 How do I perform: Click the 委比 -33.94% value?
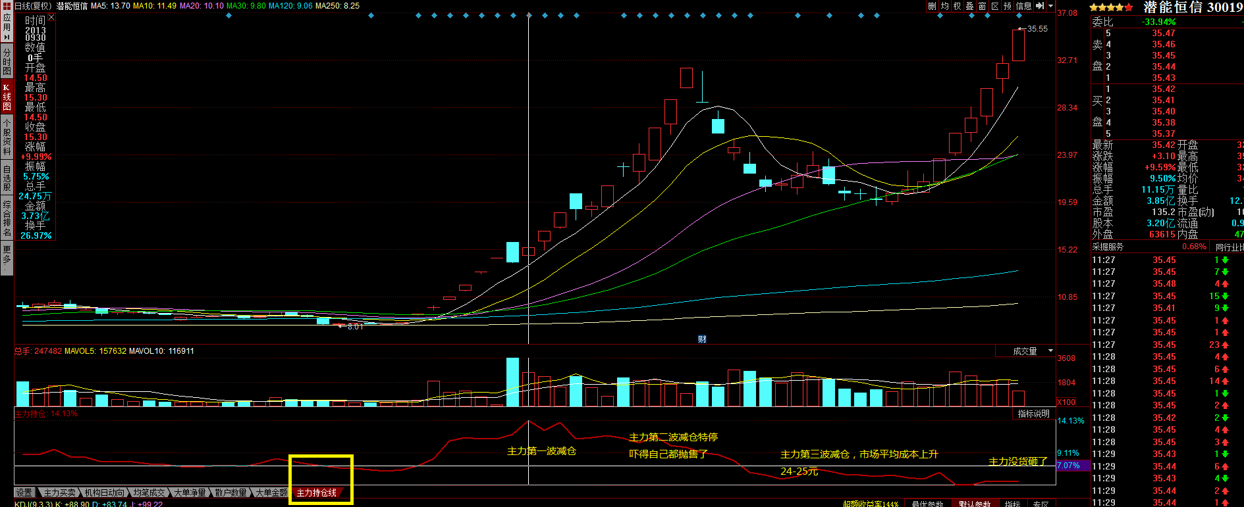[1158, 22]
